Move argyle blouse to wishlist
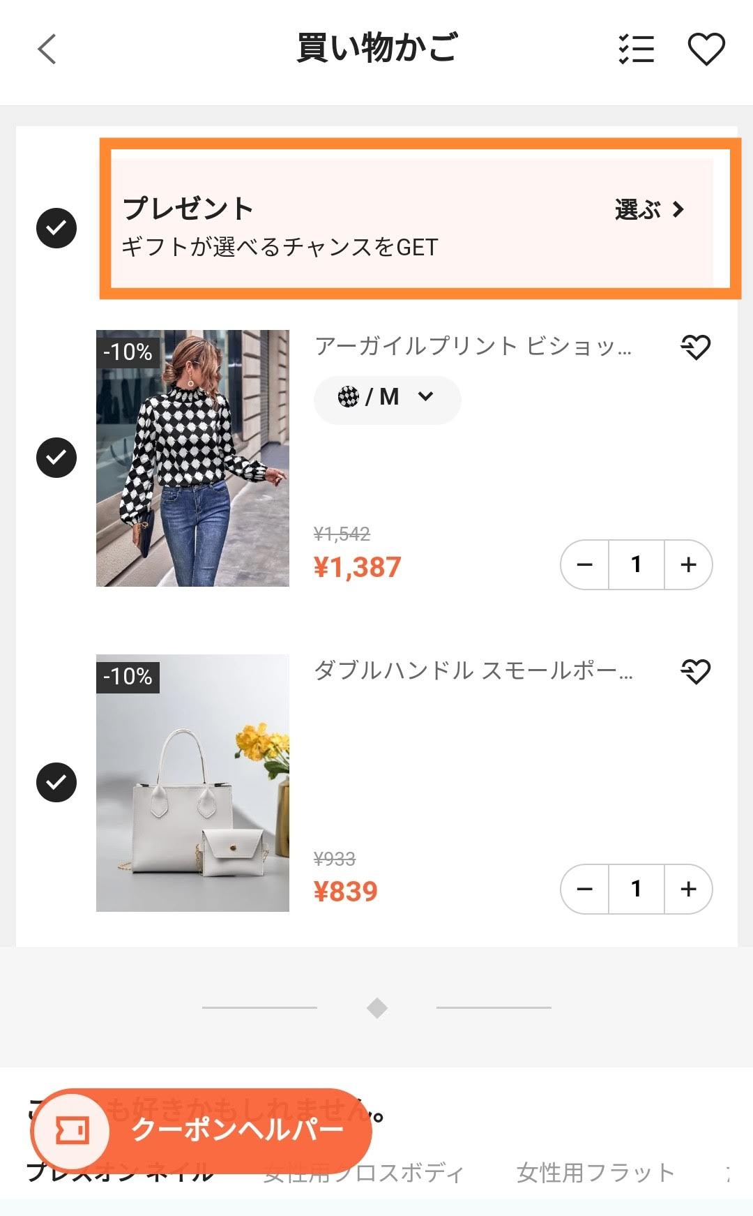 coord(695,347)
